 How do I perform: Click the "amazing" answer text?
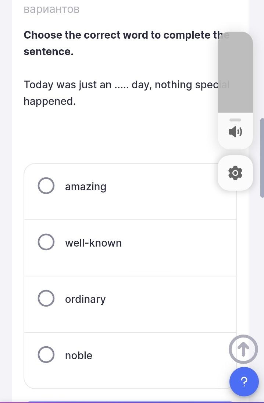(86, 187)
